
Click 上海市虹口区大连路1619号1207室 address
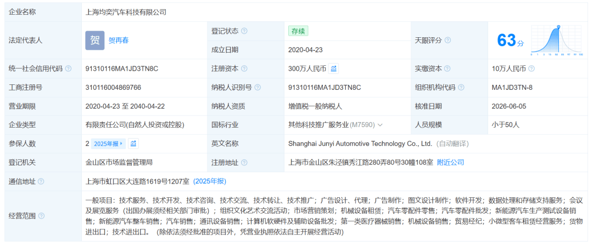[138, 181]
